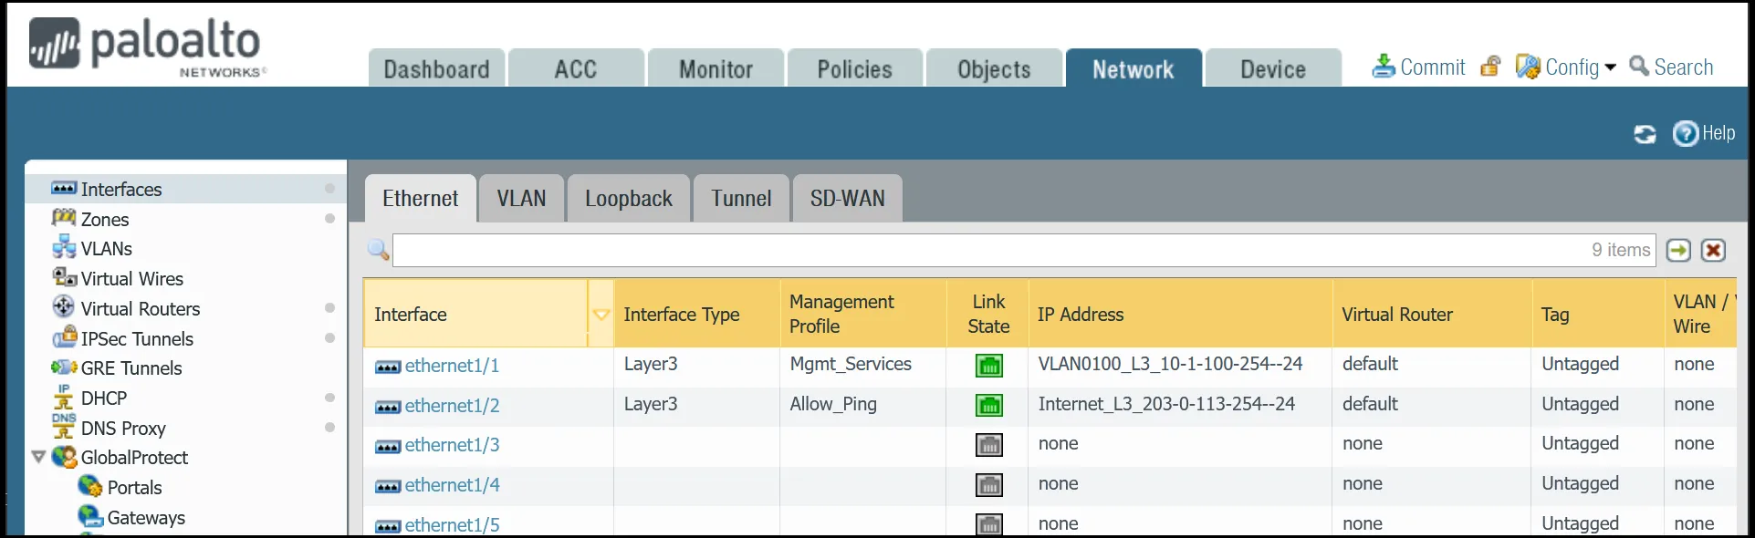Click the Commit icon in the header
1755x538 pixels.
coord(1384,67)
